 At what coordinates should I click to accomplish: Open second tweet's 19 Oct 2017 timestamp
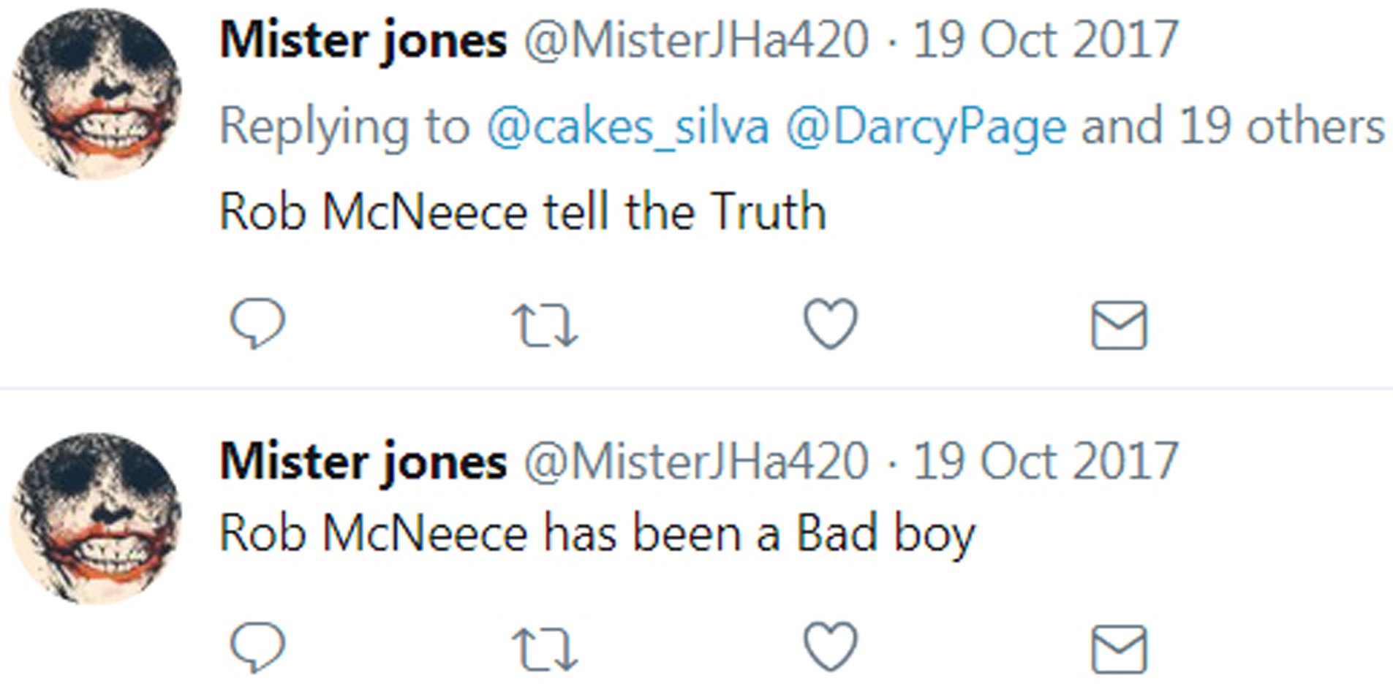click(x=1046, y=462)
